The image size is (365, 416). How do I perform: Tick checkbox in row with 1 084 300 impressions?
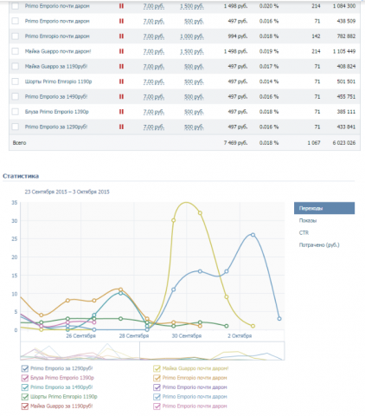16,6
